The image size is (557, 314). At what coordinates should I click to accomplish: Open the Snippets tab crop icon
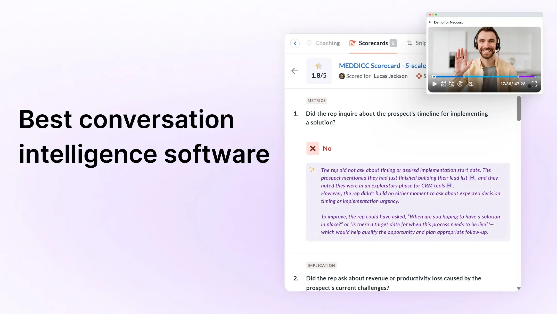(409, 43)
